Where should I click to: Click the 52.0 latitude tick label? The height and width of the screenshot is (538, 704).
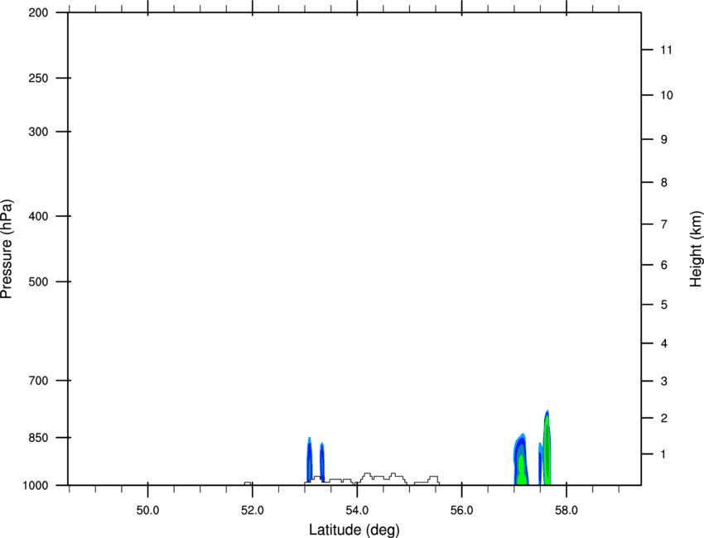[253, 511]
